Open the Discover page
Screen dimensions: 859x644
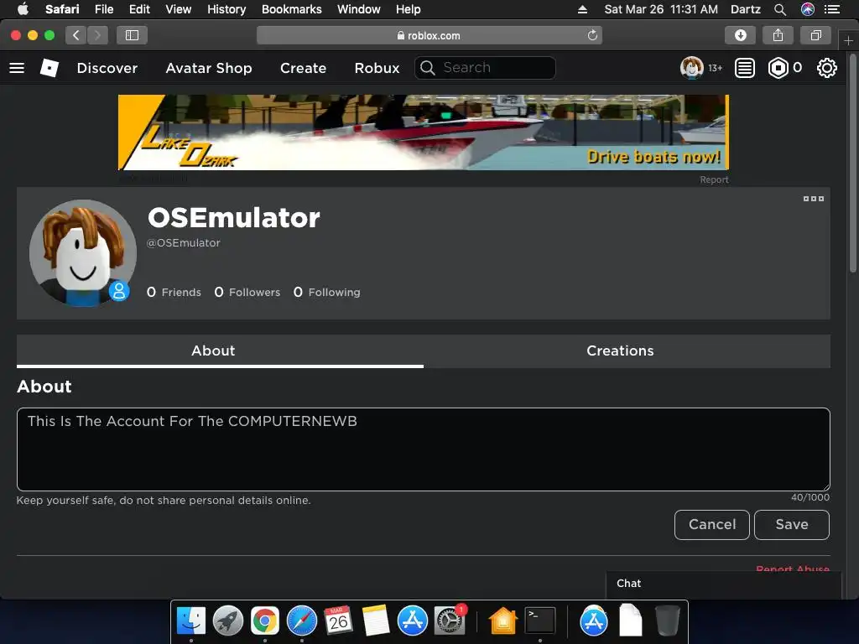(x=107, y=68)
